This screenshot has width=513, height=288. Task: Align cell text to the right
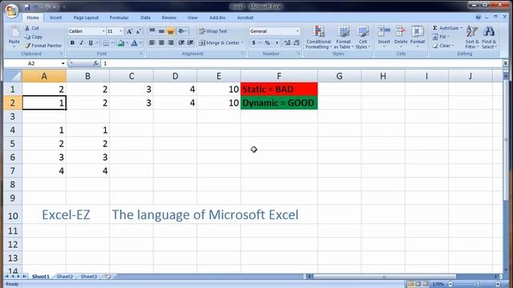pyautogui.click(x=171, y=42)
